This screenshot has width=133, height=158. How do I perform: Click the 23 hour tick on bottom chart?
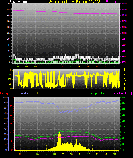(x=114, y=154)
